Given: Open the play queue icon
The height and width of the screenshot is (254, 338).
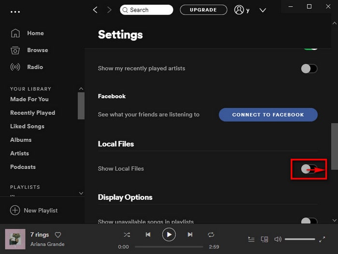Looking at the screenshot, I should [x=252, y=239].
